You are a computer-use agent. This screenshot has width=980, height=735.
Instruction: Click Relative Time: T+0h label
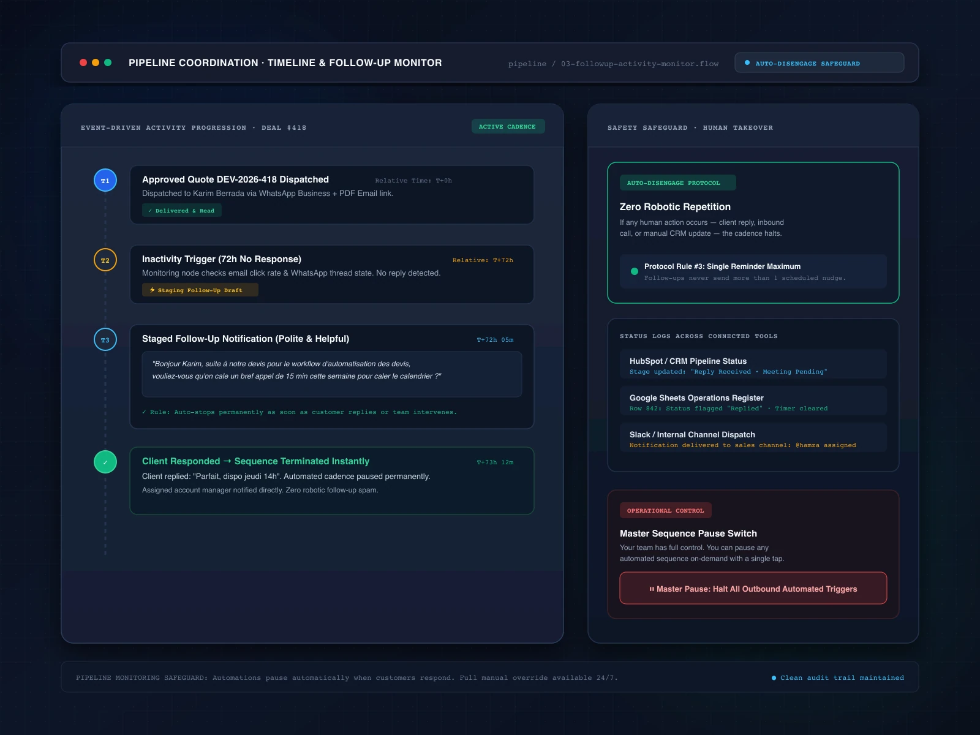(x=413, y=181)
